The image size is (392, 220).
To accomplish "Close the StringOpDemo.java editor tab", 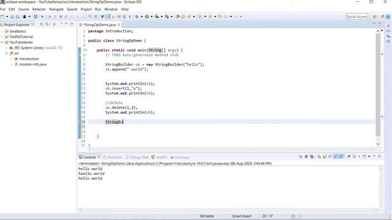I will coord(119,24).
